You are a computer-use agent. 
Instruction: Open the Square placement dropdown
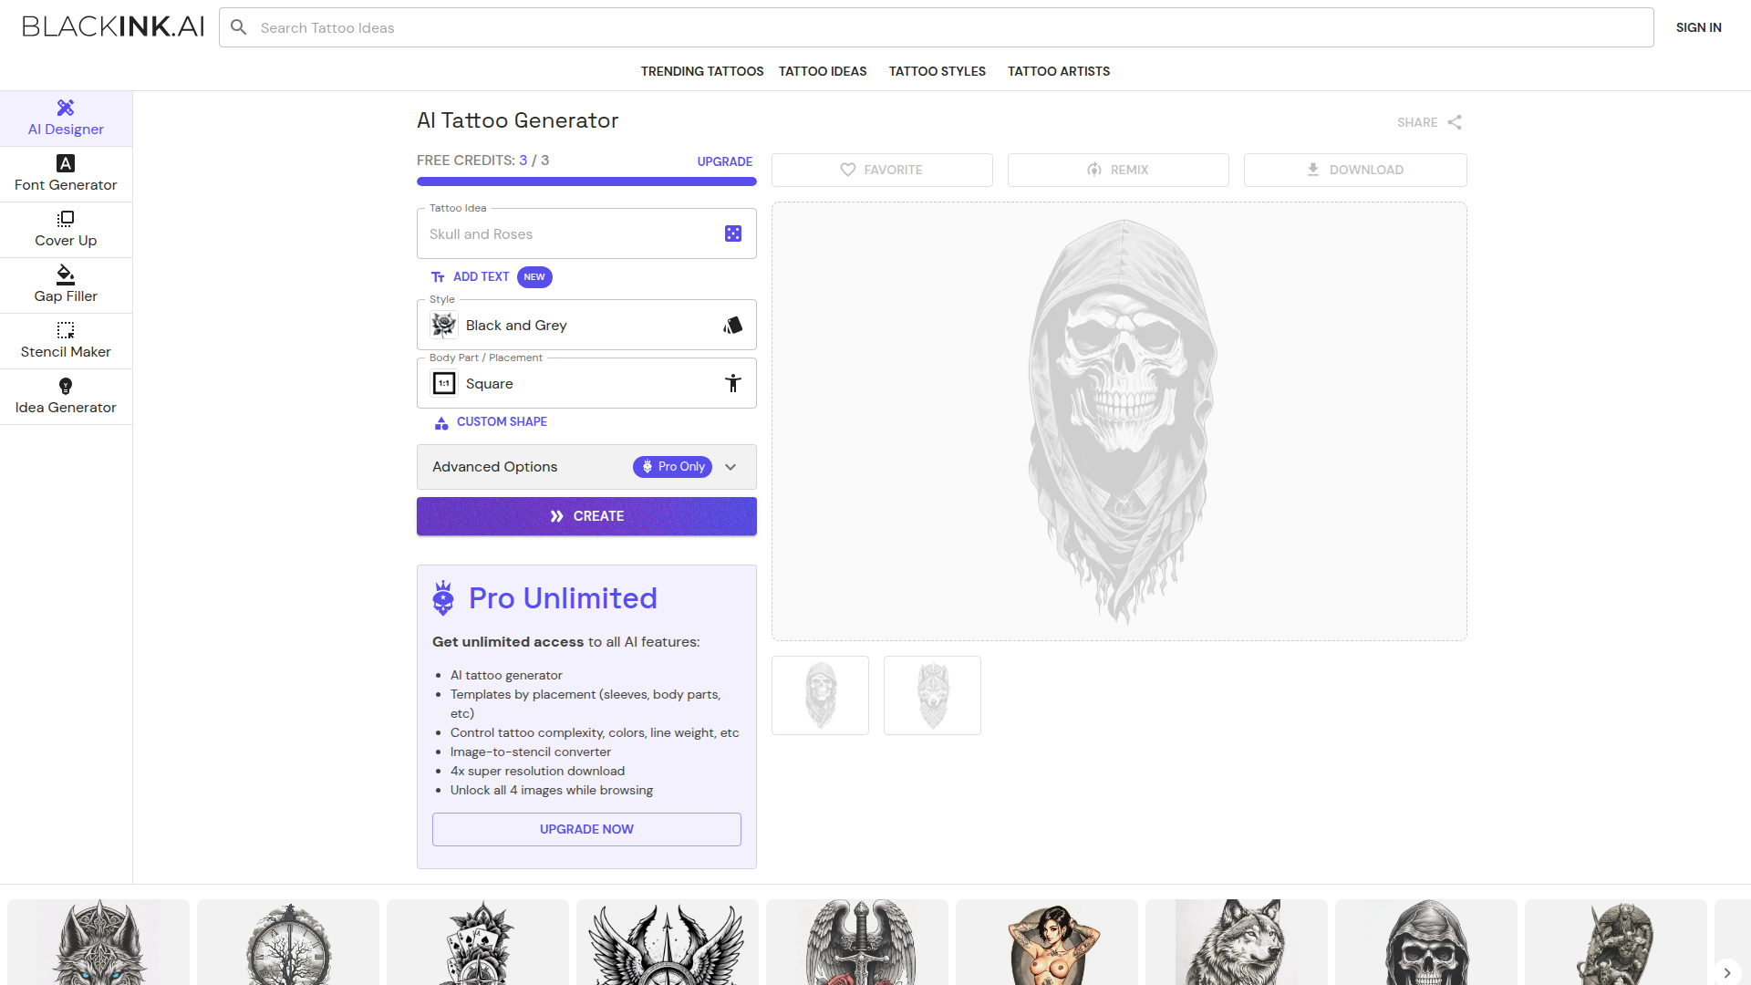(x=586, y=383)
